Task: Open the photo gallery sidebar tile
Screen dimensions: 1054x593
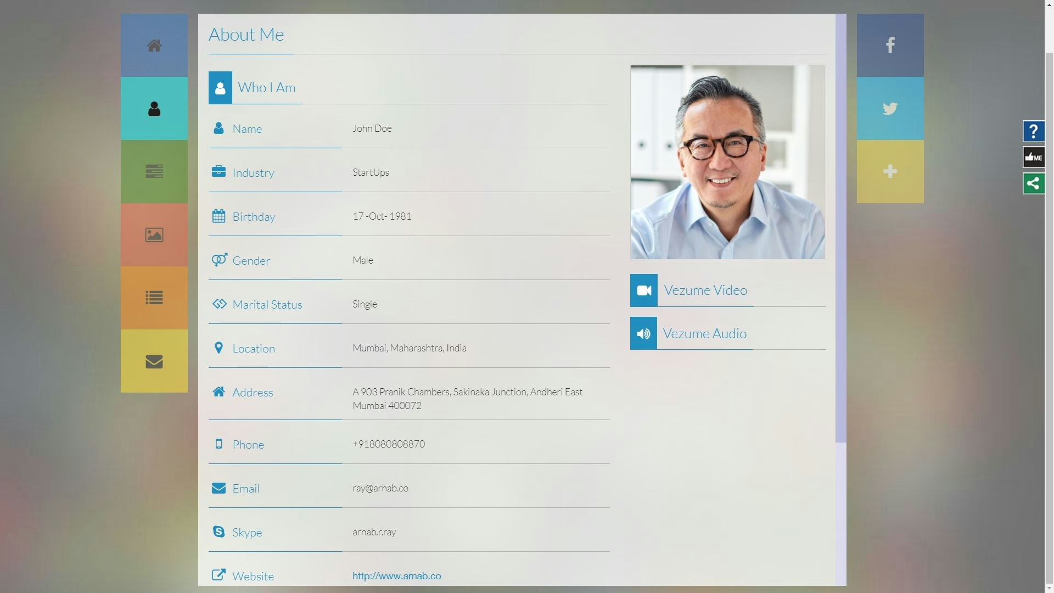Action: [x=154, y=235]
